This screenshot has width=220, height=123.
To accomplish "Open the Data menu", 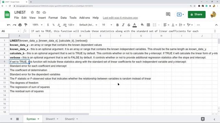I will [64, 18].
